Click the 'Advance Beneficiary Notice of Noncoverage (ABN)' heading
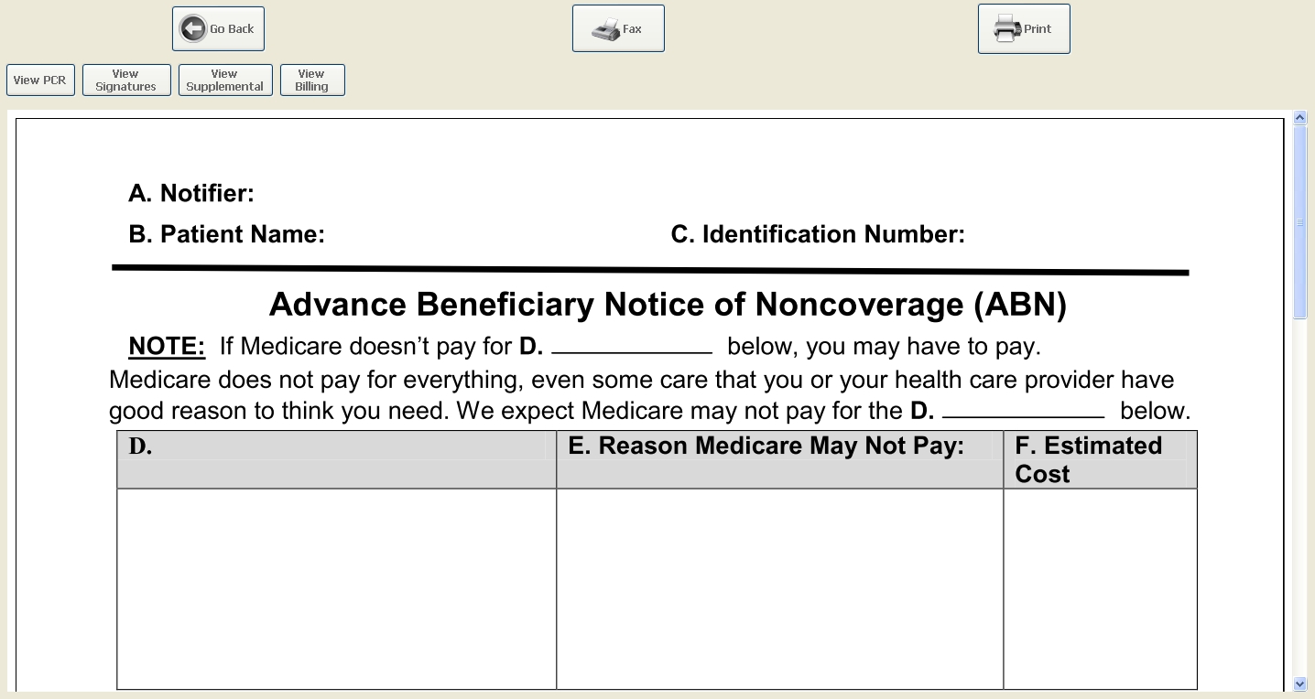 [x=668, y=304]
